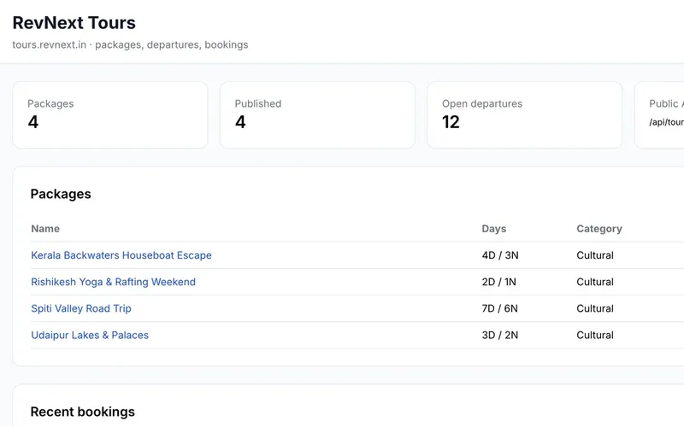This screenshot has height=427, width=684.
Task: Click the Recent bookings section heading
Action: pyautogui.click(x=82, y=412)
